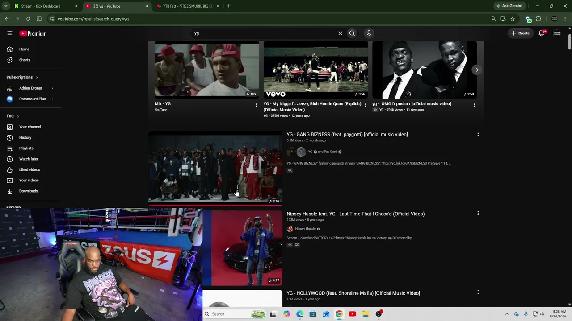The image size is (572, 321).
Task: Play the GANG BIZNESS video thumbnail
Action: (x=215, y=168)
